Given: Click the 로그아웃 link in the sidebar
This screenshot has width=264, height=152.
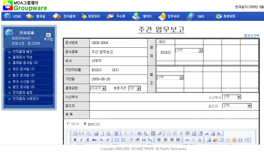Looking at the screenshot, I should [34, 43].
